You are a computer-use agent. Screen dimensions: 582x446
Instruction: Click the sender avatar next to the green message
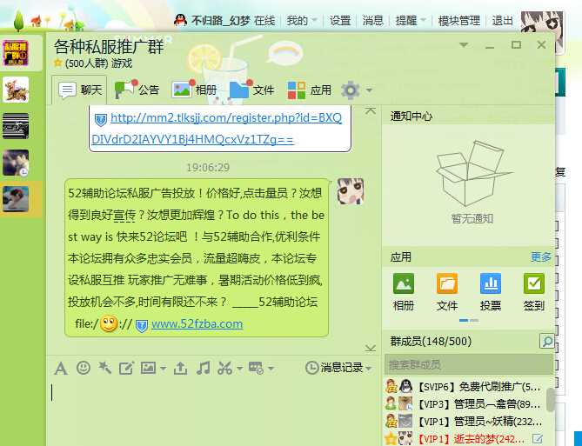351,191
